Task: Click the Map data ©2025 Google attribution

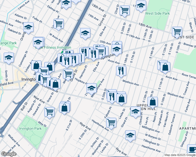Action: pyautogui.click(x=180, y=155)
